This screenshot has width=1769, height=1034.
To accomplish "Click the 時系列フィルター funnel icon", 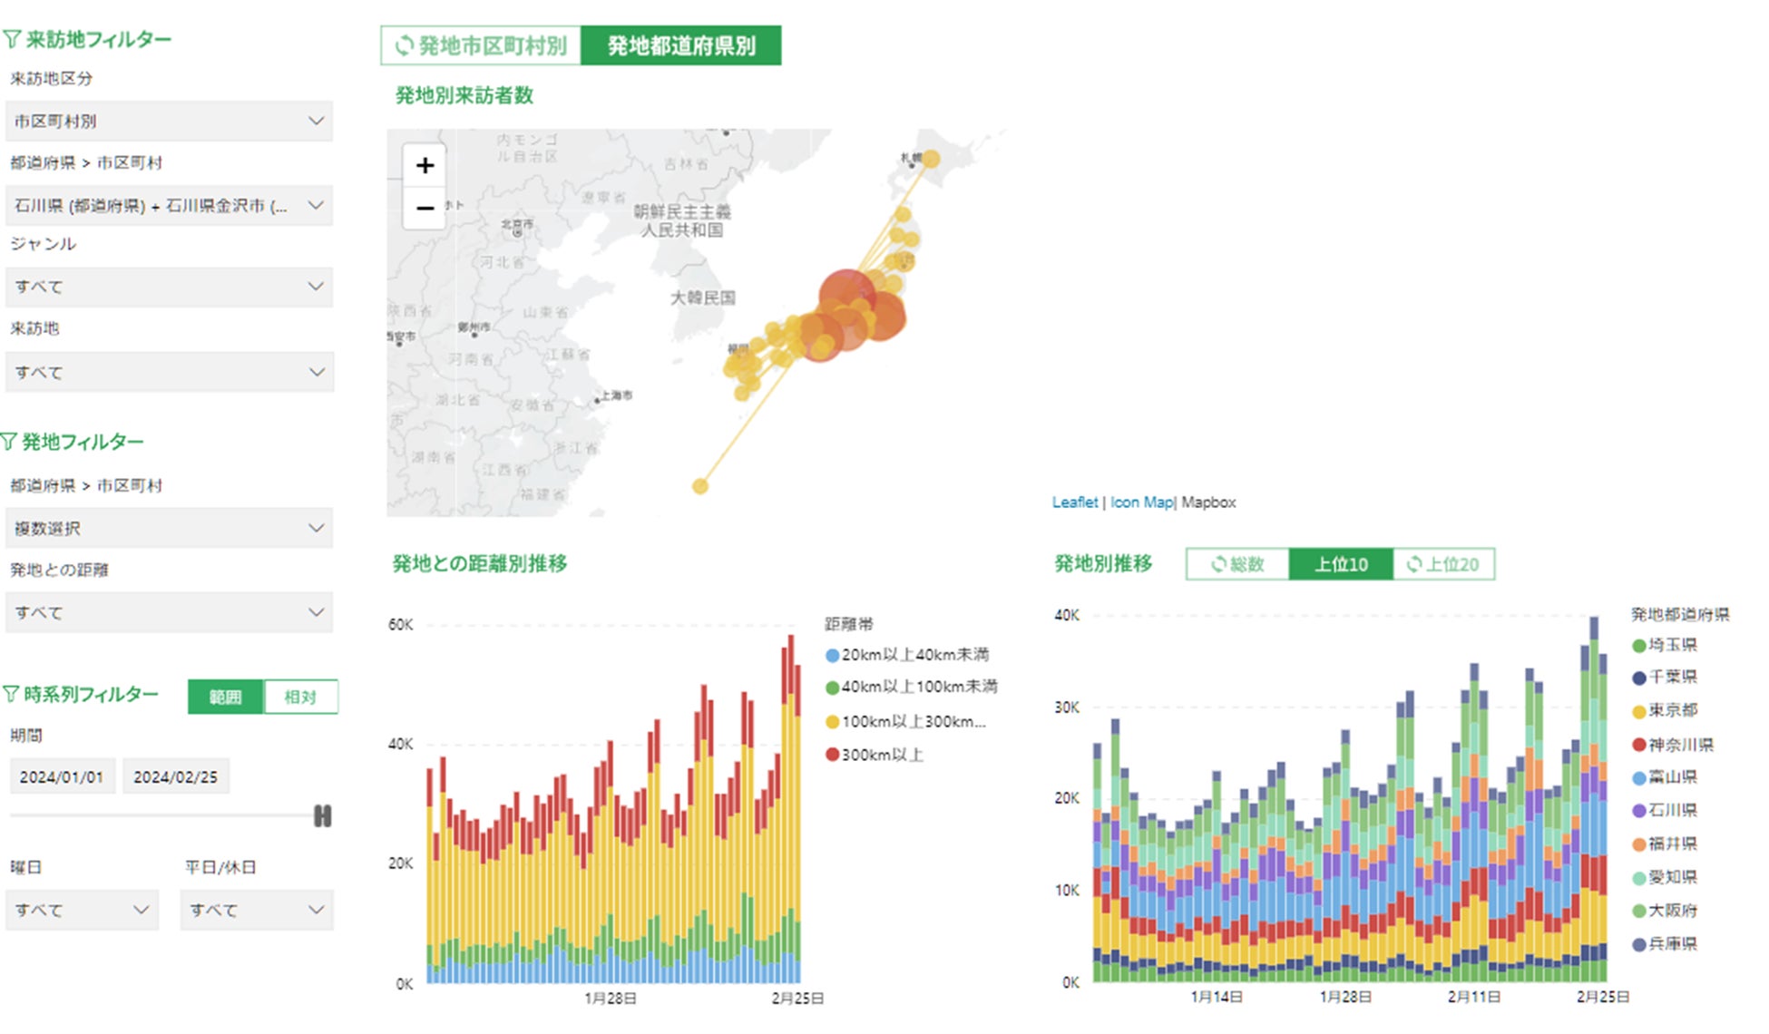I will pos(11,694).
